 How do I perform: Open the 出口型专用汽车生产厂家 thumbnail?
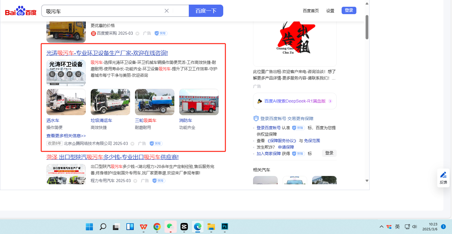click(x=66, y=174)
